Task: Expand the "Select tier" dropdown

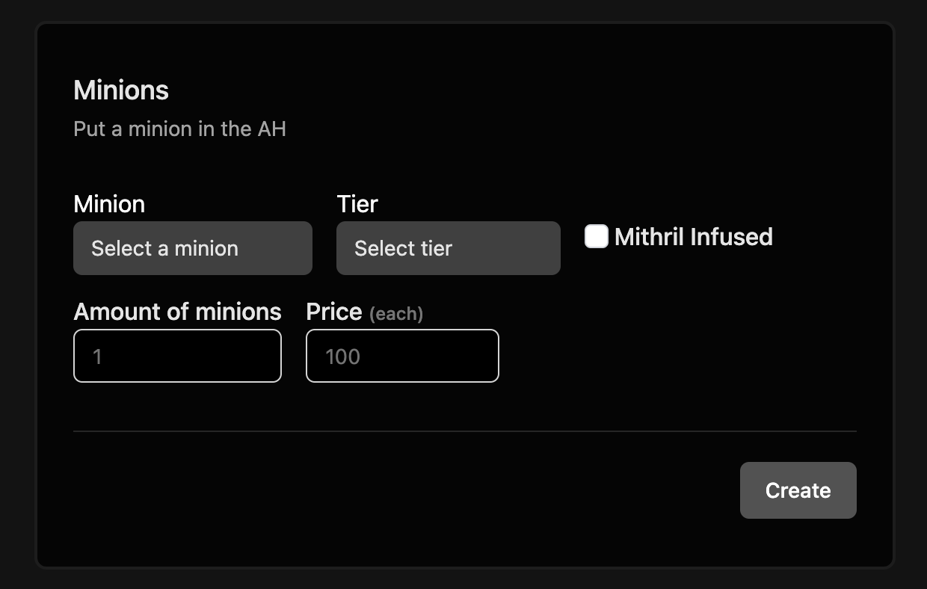Action: coord(448,248)
